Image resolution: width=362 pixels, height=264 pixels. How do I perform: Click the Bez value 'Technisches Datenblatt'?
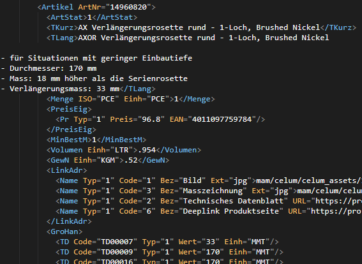coord(233,201)
